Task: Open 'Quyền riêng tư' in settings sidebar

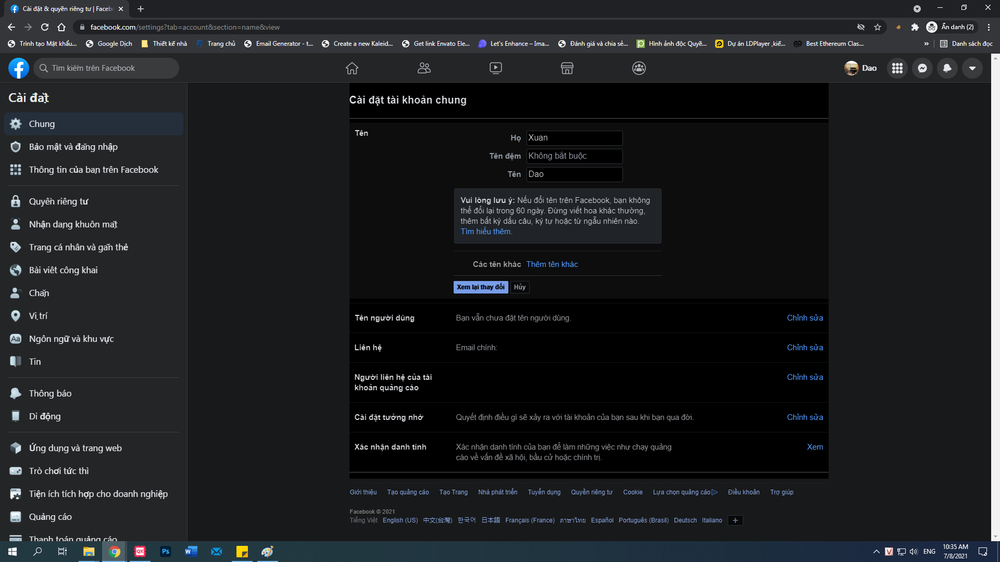Action: pos(58,201)
